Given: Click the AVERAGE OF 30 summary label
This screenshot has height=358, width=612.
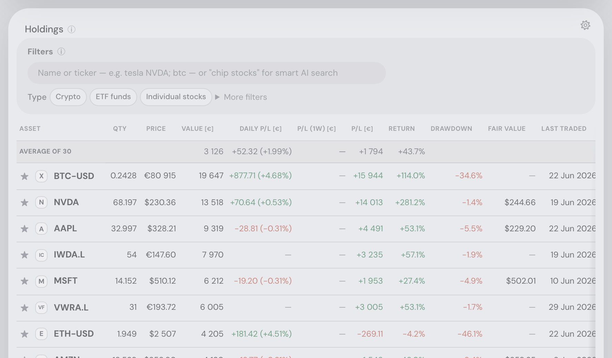Looking at the screenshot, I should [x=45, y=151].
